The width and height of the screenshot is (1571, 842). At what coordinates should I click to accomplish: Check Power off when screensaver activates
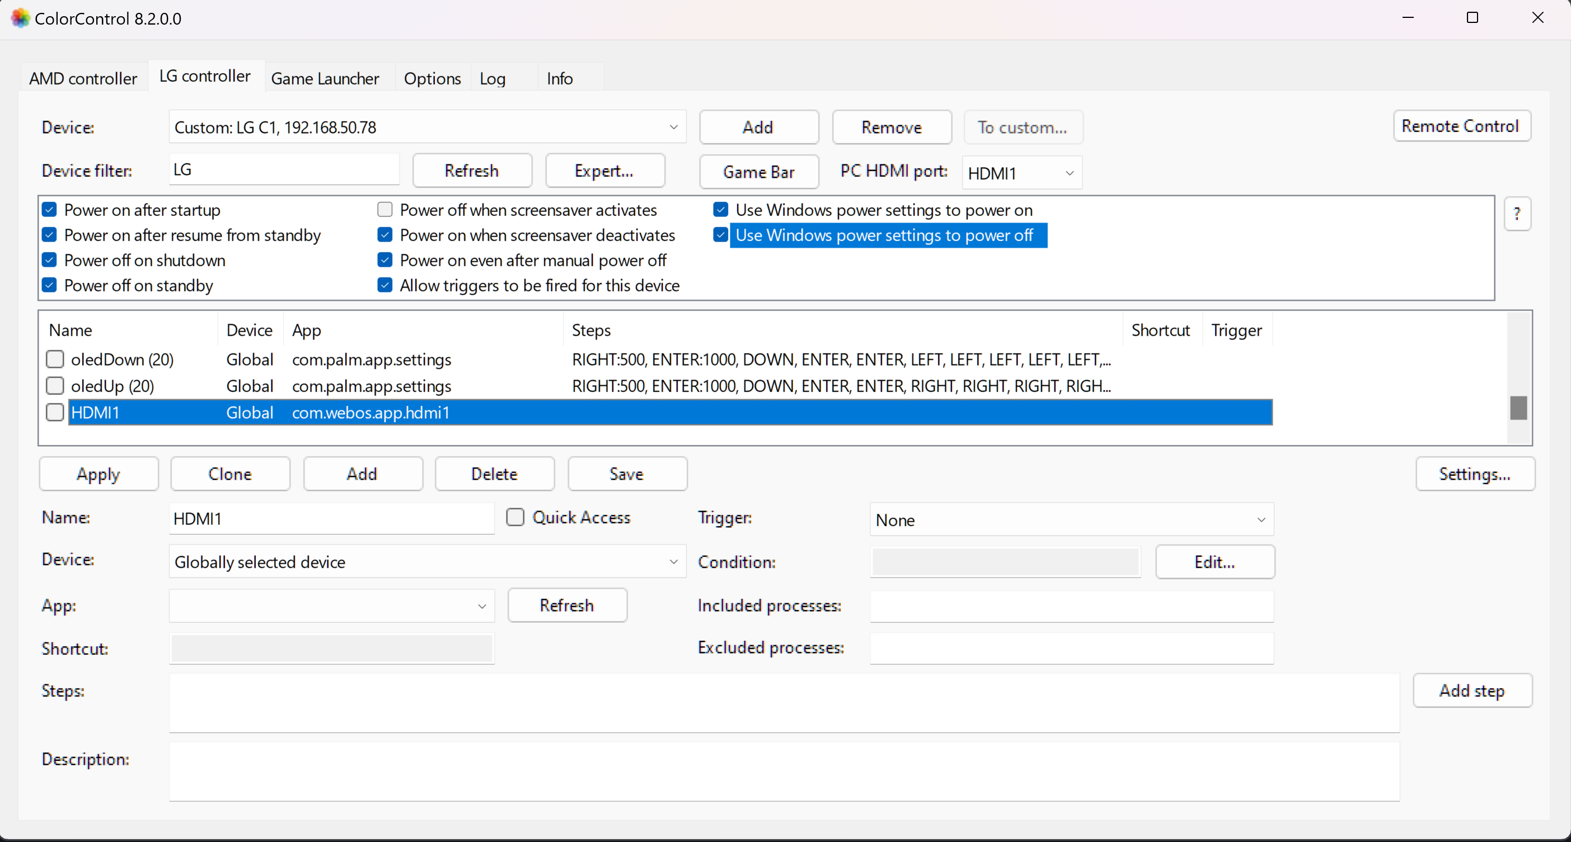click(x=384, y=210)
